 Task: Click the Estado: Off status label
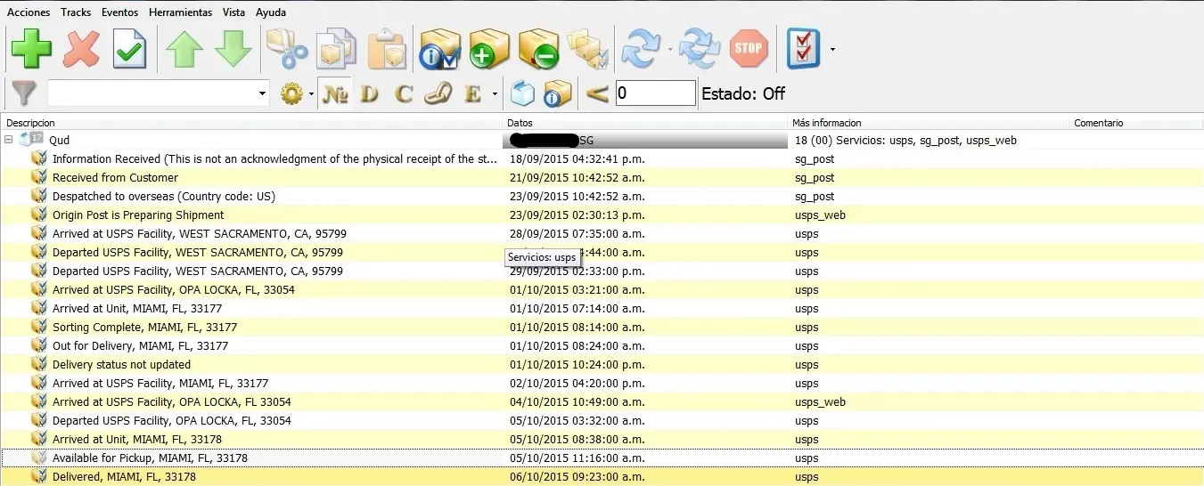(x=743, y=93)
